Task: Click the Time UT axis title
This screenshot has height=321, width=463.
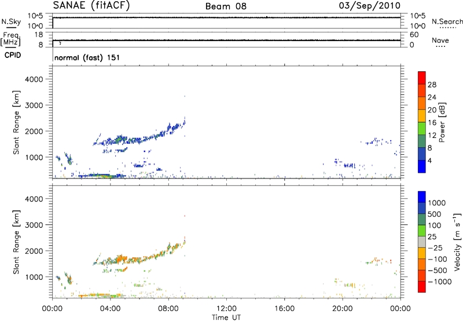Action: click(226, 318)
